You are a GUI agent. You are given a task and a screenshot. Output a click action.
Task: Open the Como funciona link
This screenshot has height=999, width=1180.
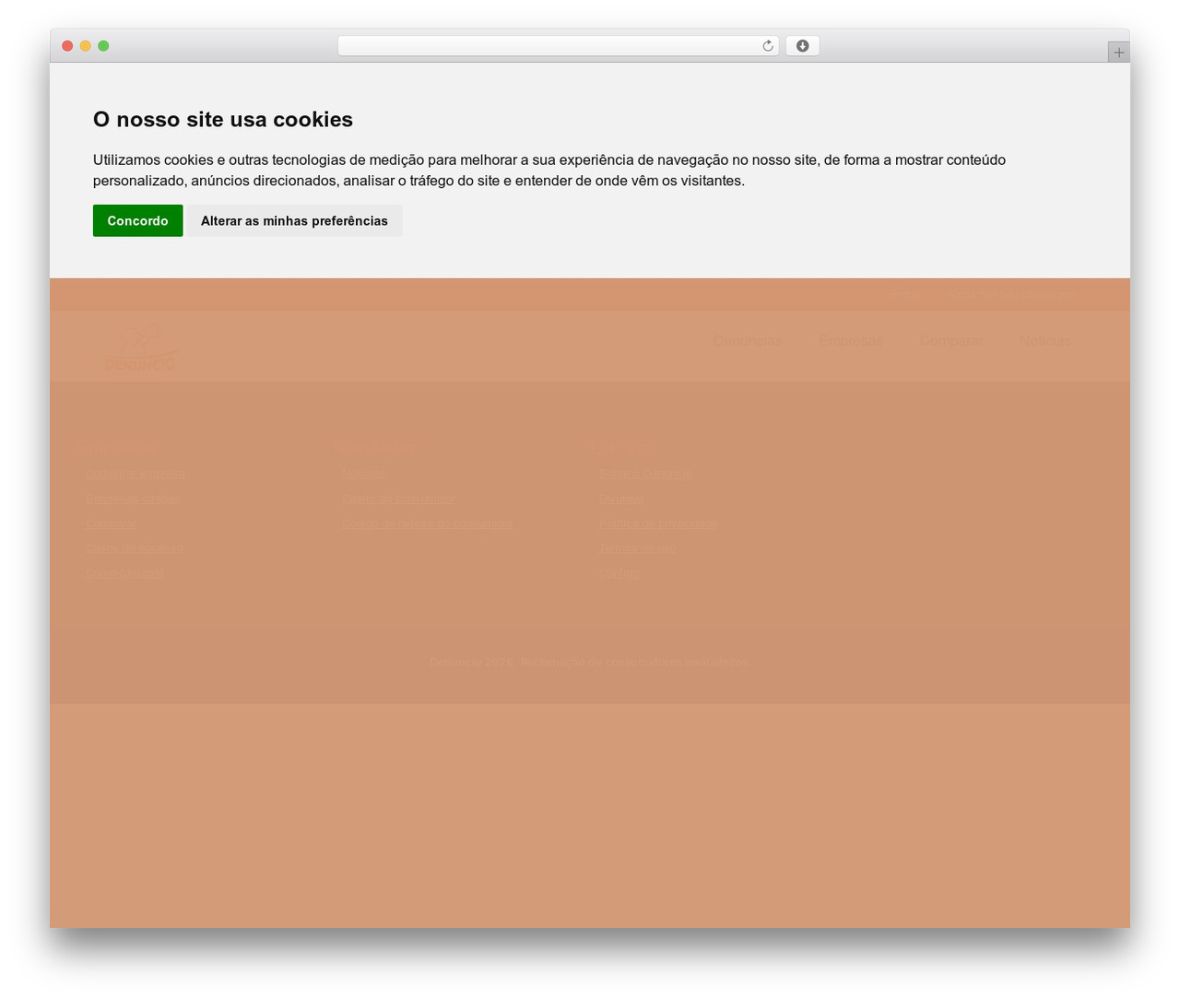[x=125, y=573]
